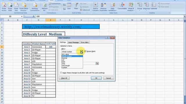The image size is (186, 104).
Task: Click Cancel in Data Validation dialog
Action: [108, 78]
